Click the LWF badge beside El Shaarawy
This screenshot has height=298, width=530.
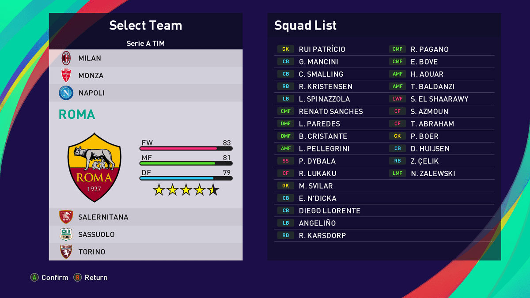pyautogui.click(x=397, y=99)
